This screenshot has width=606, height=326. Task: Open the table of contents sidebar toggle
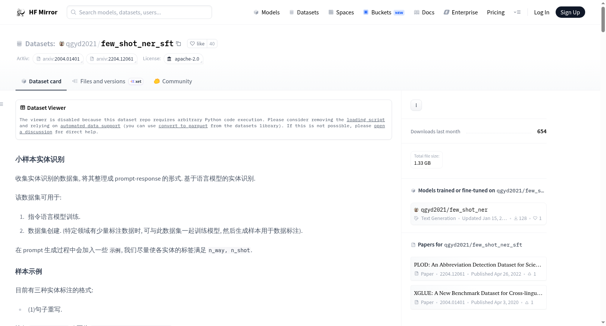pyautogui.click(x=2, y=104)
